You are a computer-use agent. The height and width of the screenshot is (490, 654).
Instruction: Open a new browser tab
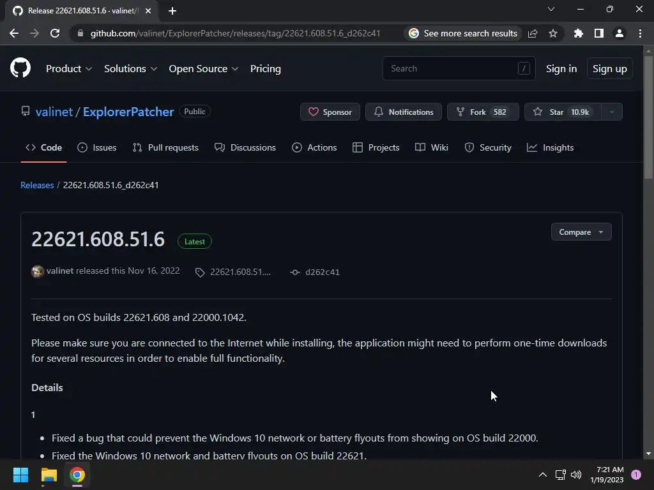[172, 11]
